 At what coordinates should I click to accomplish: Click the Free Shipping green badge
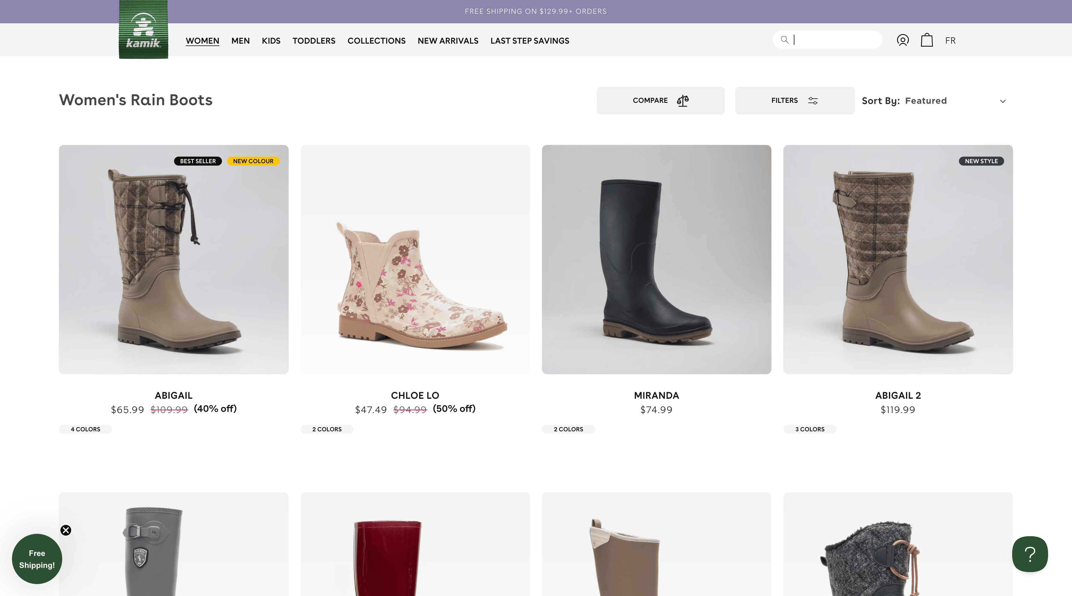pos(37,559)
